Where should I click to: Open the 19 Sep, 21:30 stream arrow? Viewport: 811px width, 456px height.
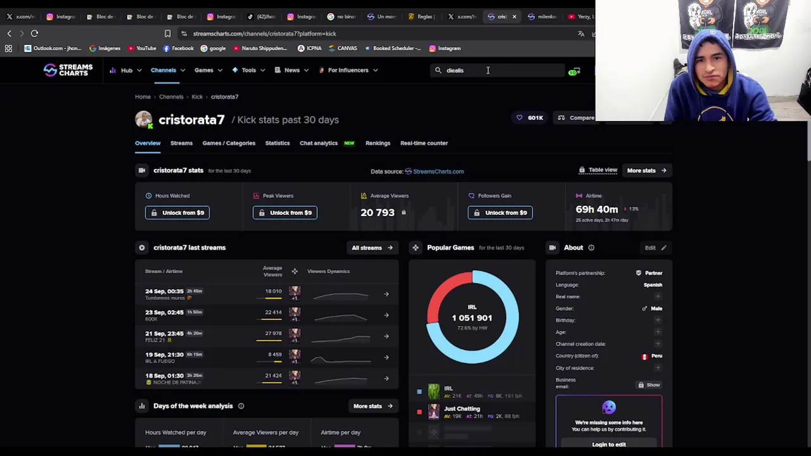click(386, 357)
